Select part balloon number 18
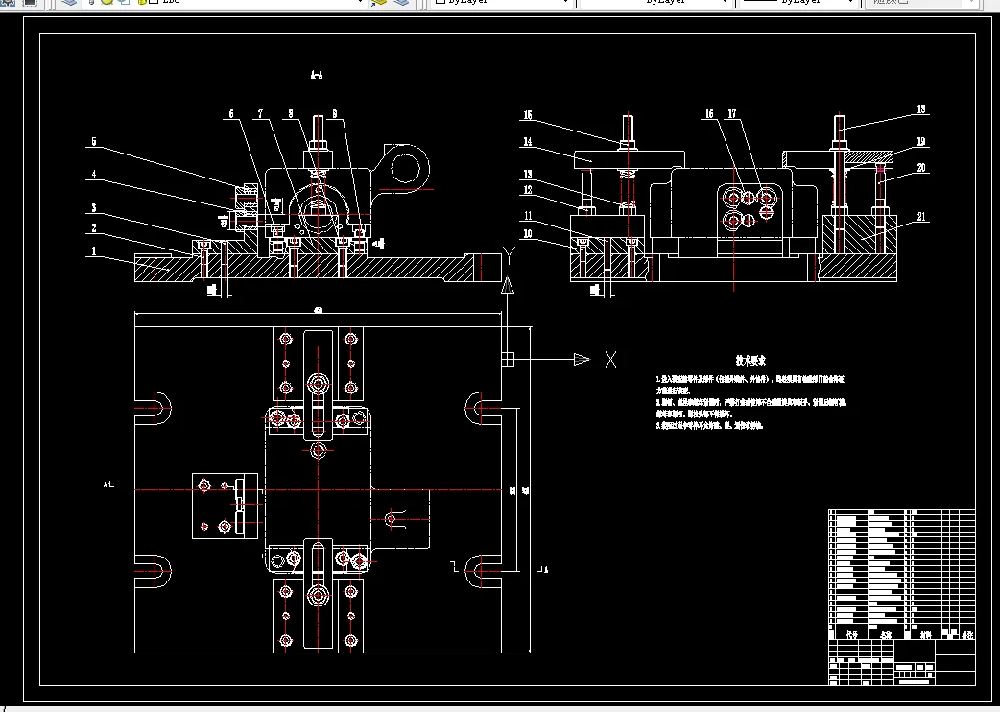The height and width of the screenshot is (712, 1000). [x=921, y=109]
